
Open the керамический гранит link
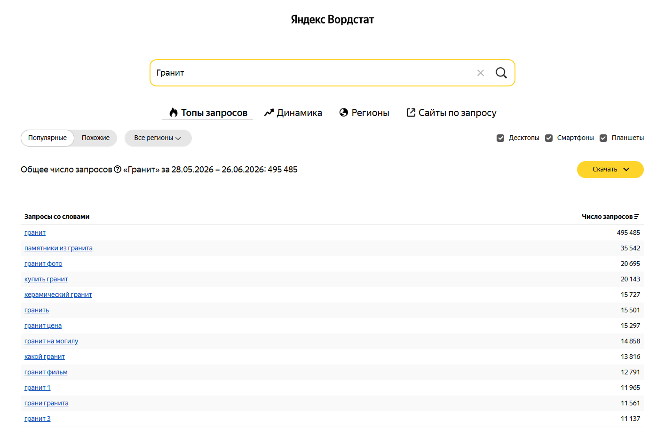(58, 295)
